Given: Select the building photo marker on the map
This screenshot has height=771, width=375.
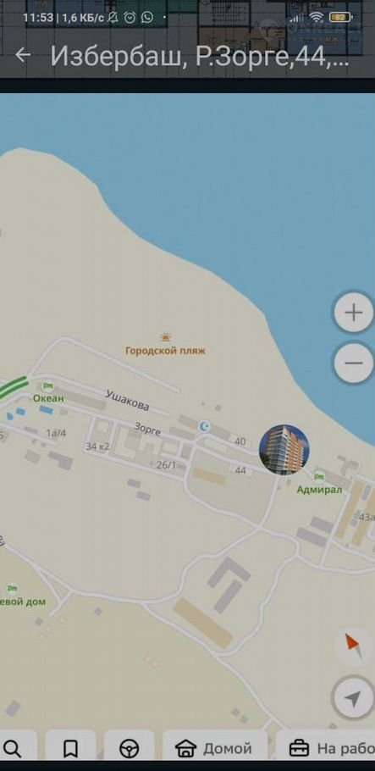Looking at the screenshot, I should click(284, 449).
